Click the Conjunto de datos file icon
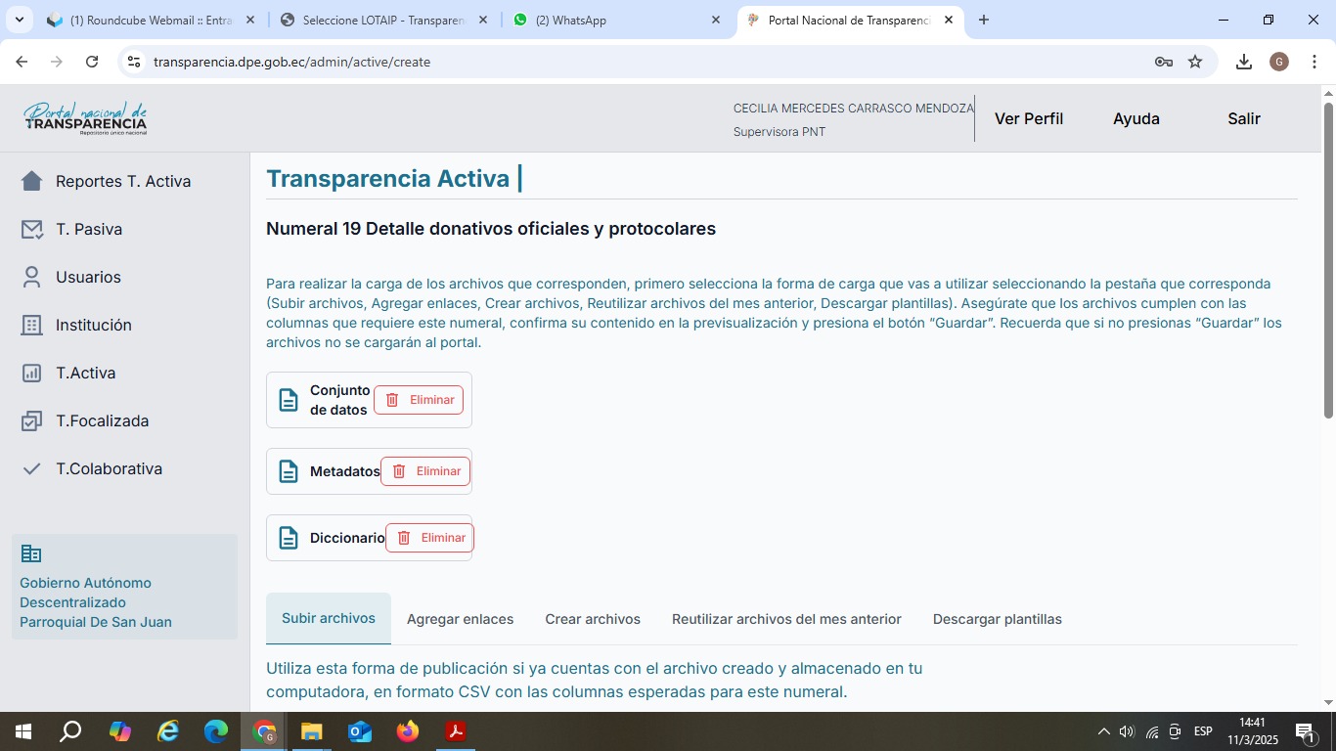Viewport: 1336px width, 751px height. tap(289, 400)
